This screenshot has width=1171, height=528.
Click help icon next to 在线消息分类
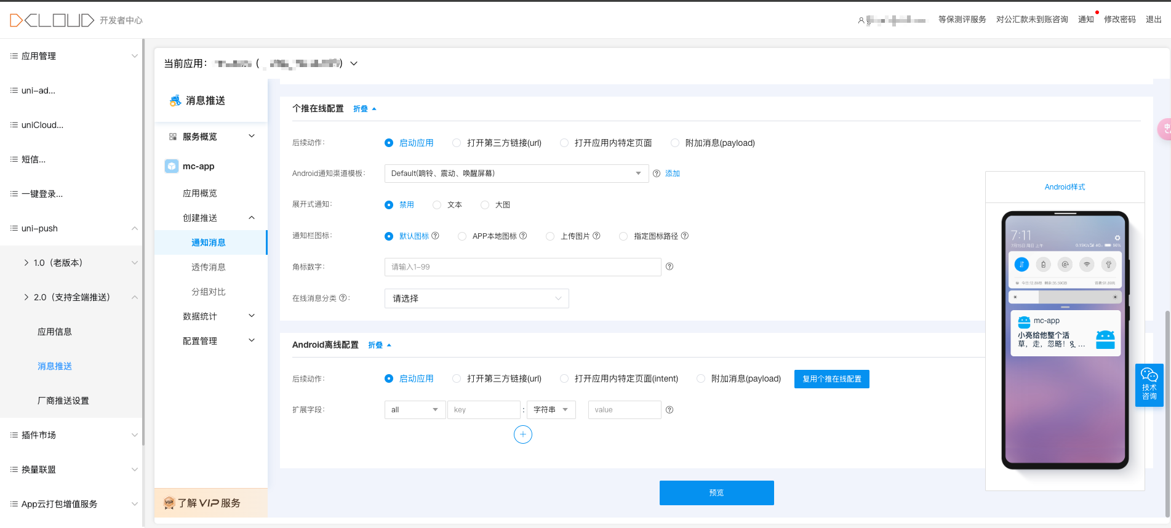343,298
